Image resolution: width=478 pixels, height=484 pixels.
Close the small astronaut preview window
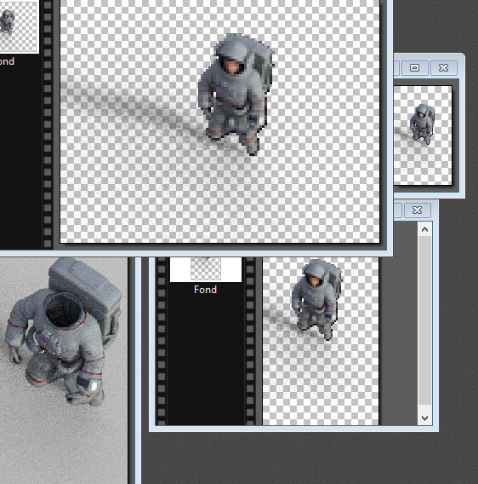click(x=443, y=67)
